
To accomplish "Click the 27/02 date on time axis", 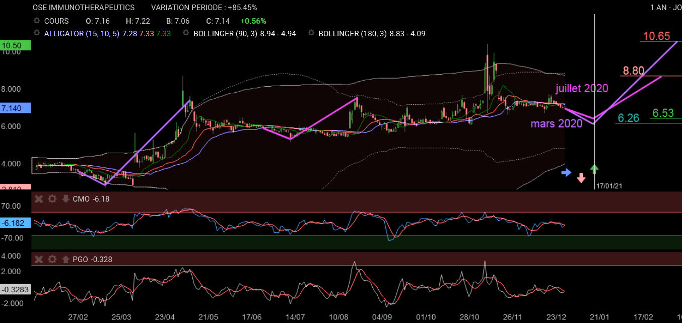I will (x=78, y=316).
